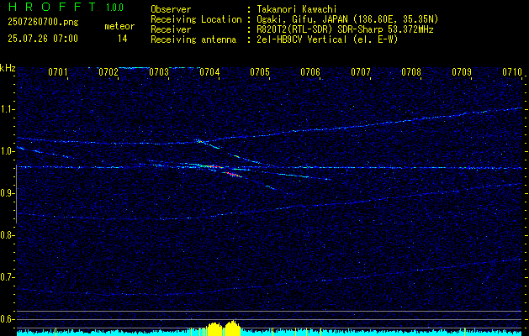Viewport: 529px width, 336px height.
Task: Click the 0707 time marker
Action: (361, 72)
